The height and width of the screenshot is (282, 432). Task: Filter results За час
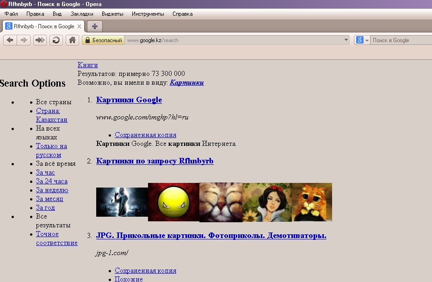click(x=45, y=172)
